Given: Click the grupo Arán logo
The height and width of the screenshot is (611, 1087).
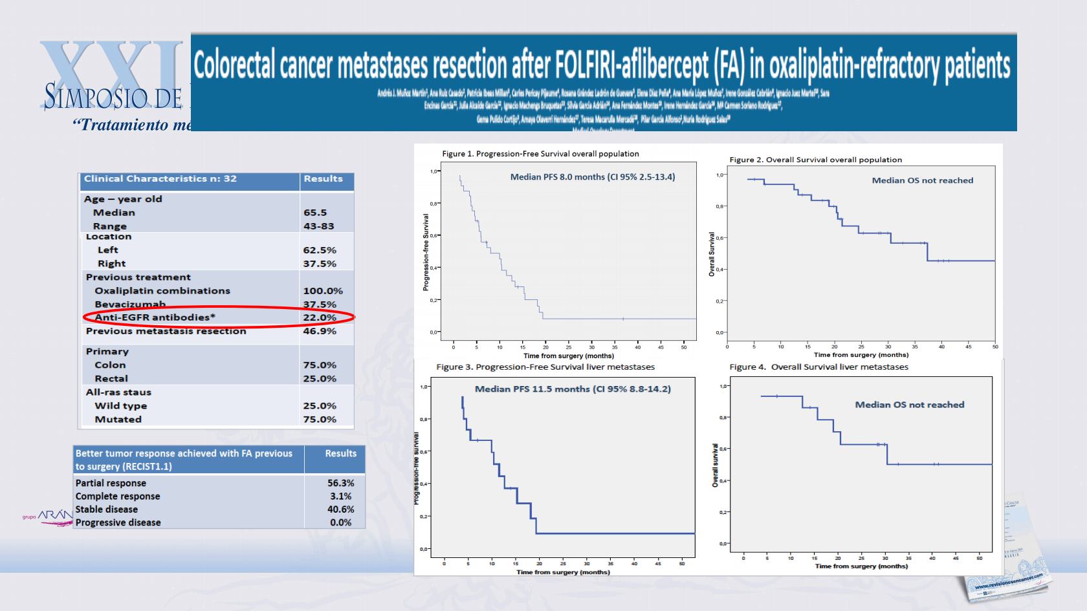Looking at the screenshot, I should [47, 517].
